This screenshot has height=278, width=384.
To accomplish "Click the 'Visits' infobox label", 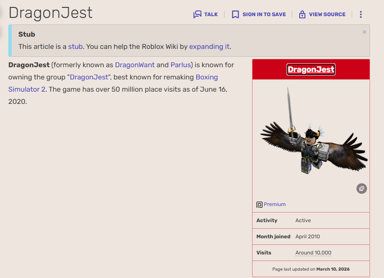I will click(x=264, y=253).
